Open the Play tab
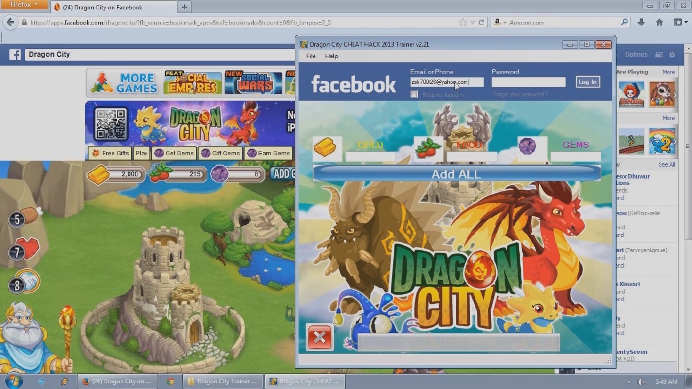Image resolution: width=692 pixels, height=389 pixels. point(141,153)
